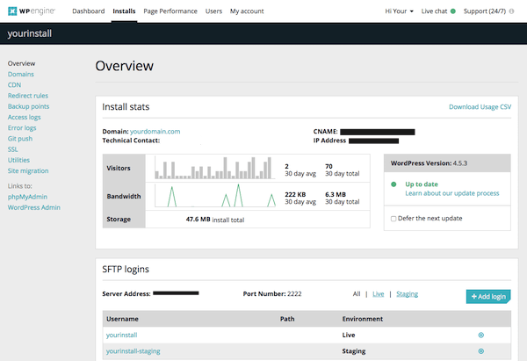The image size is (527, 361).
Task: Click Download Usage CSV
Action: tap(480, 107)
